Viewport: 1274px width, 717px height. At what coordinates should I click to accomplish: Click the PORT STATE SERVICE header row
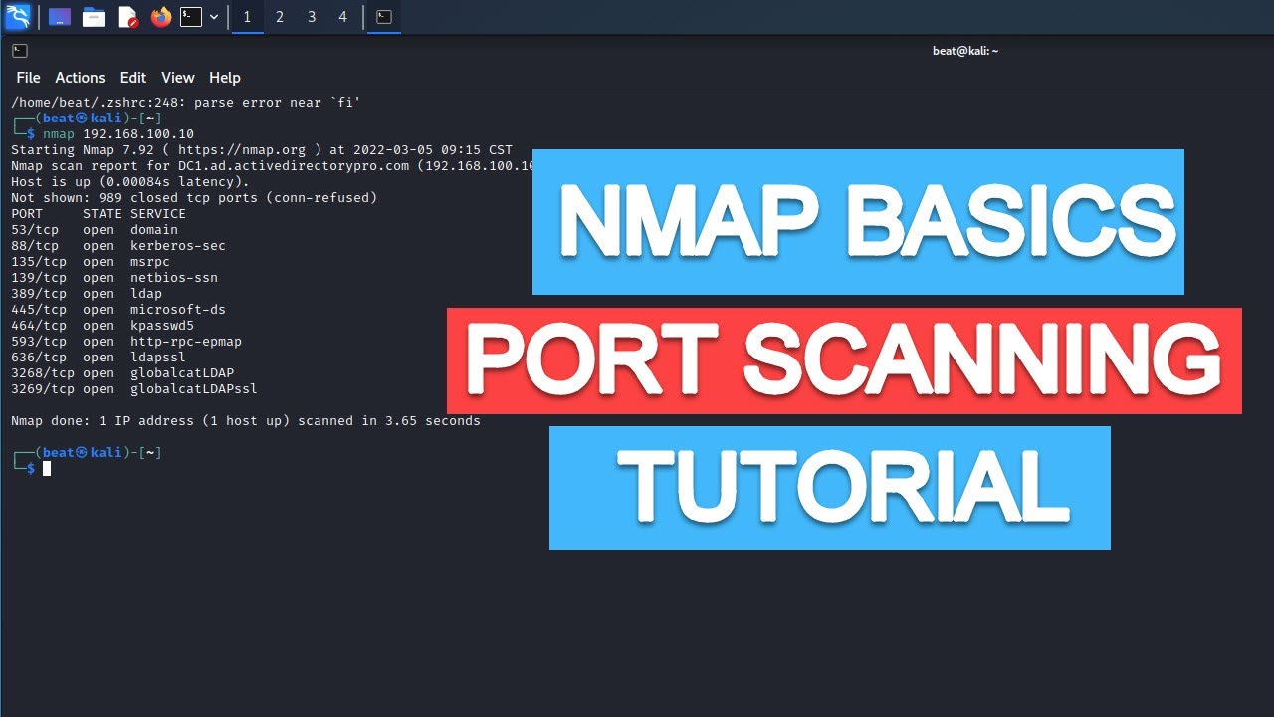pos(99,214)
